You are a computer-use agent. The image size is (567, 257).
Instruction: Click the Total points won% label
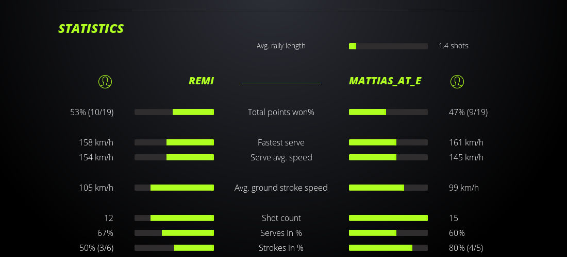[x=281, y=112]
